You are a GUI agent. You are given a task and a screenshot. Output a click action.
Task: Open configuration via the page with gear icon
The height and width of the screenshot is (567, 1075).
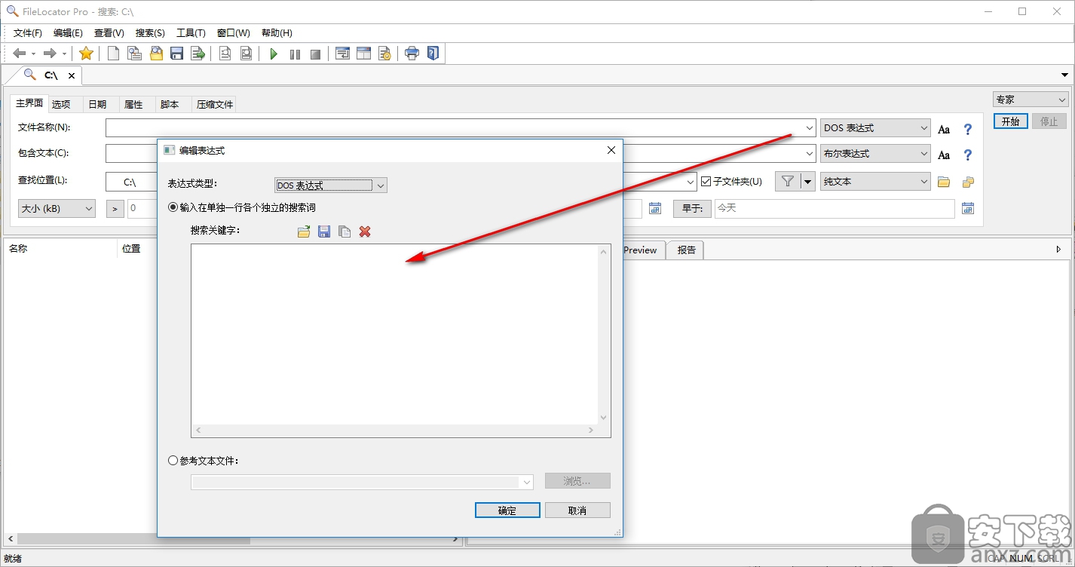384,54
